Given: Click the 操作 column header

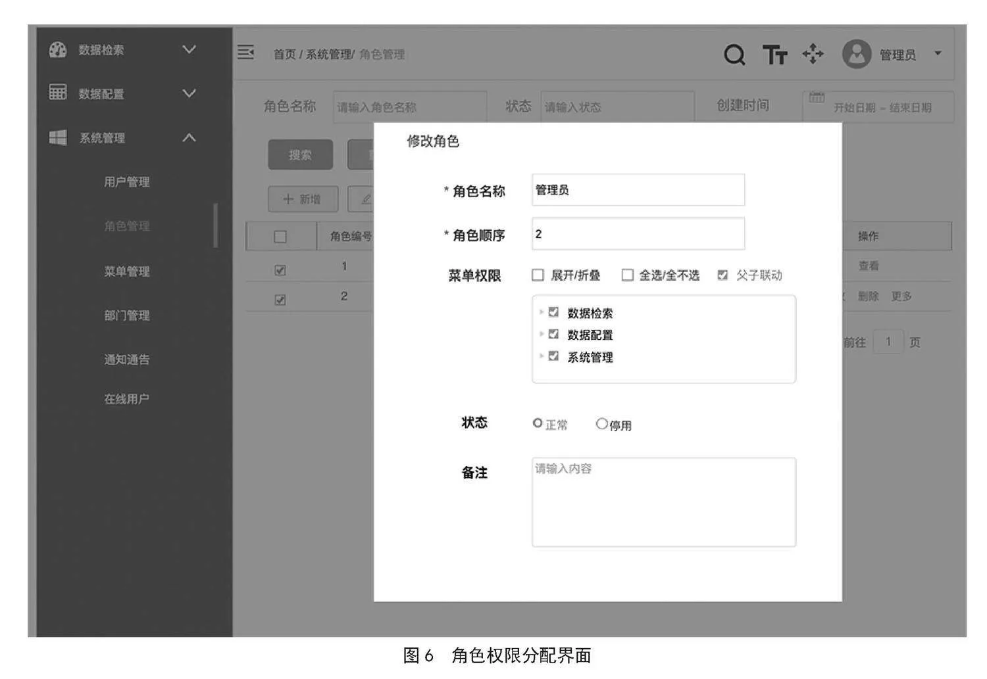Looking at the screenshot, I should click(869, 236).
